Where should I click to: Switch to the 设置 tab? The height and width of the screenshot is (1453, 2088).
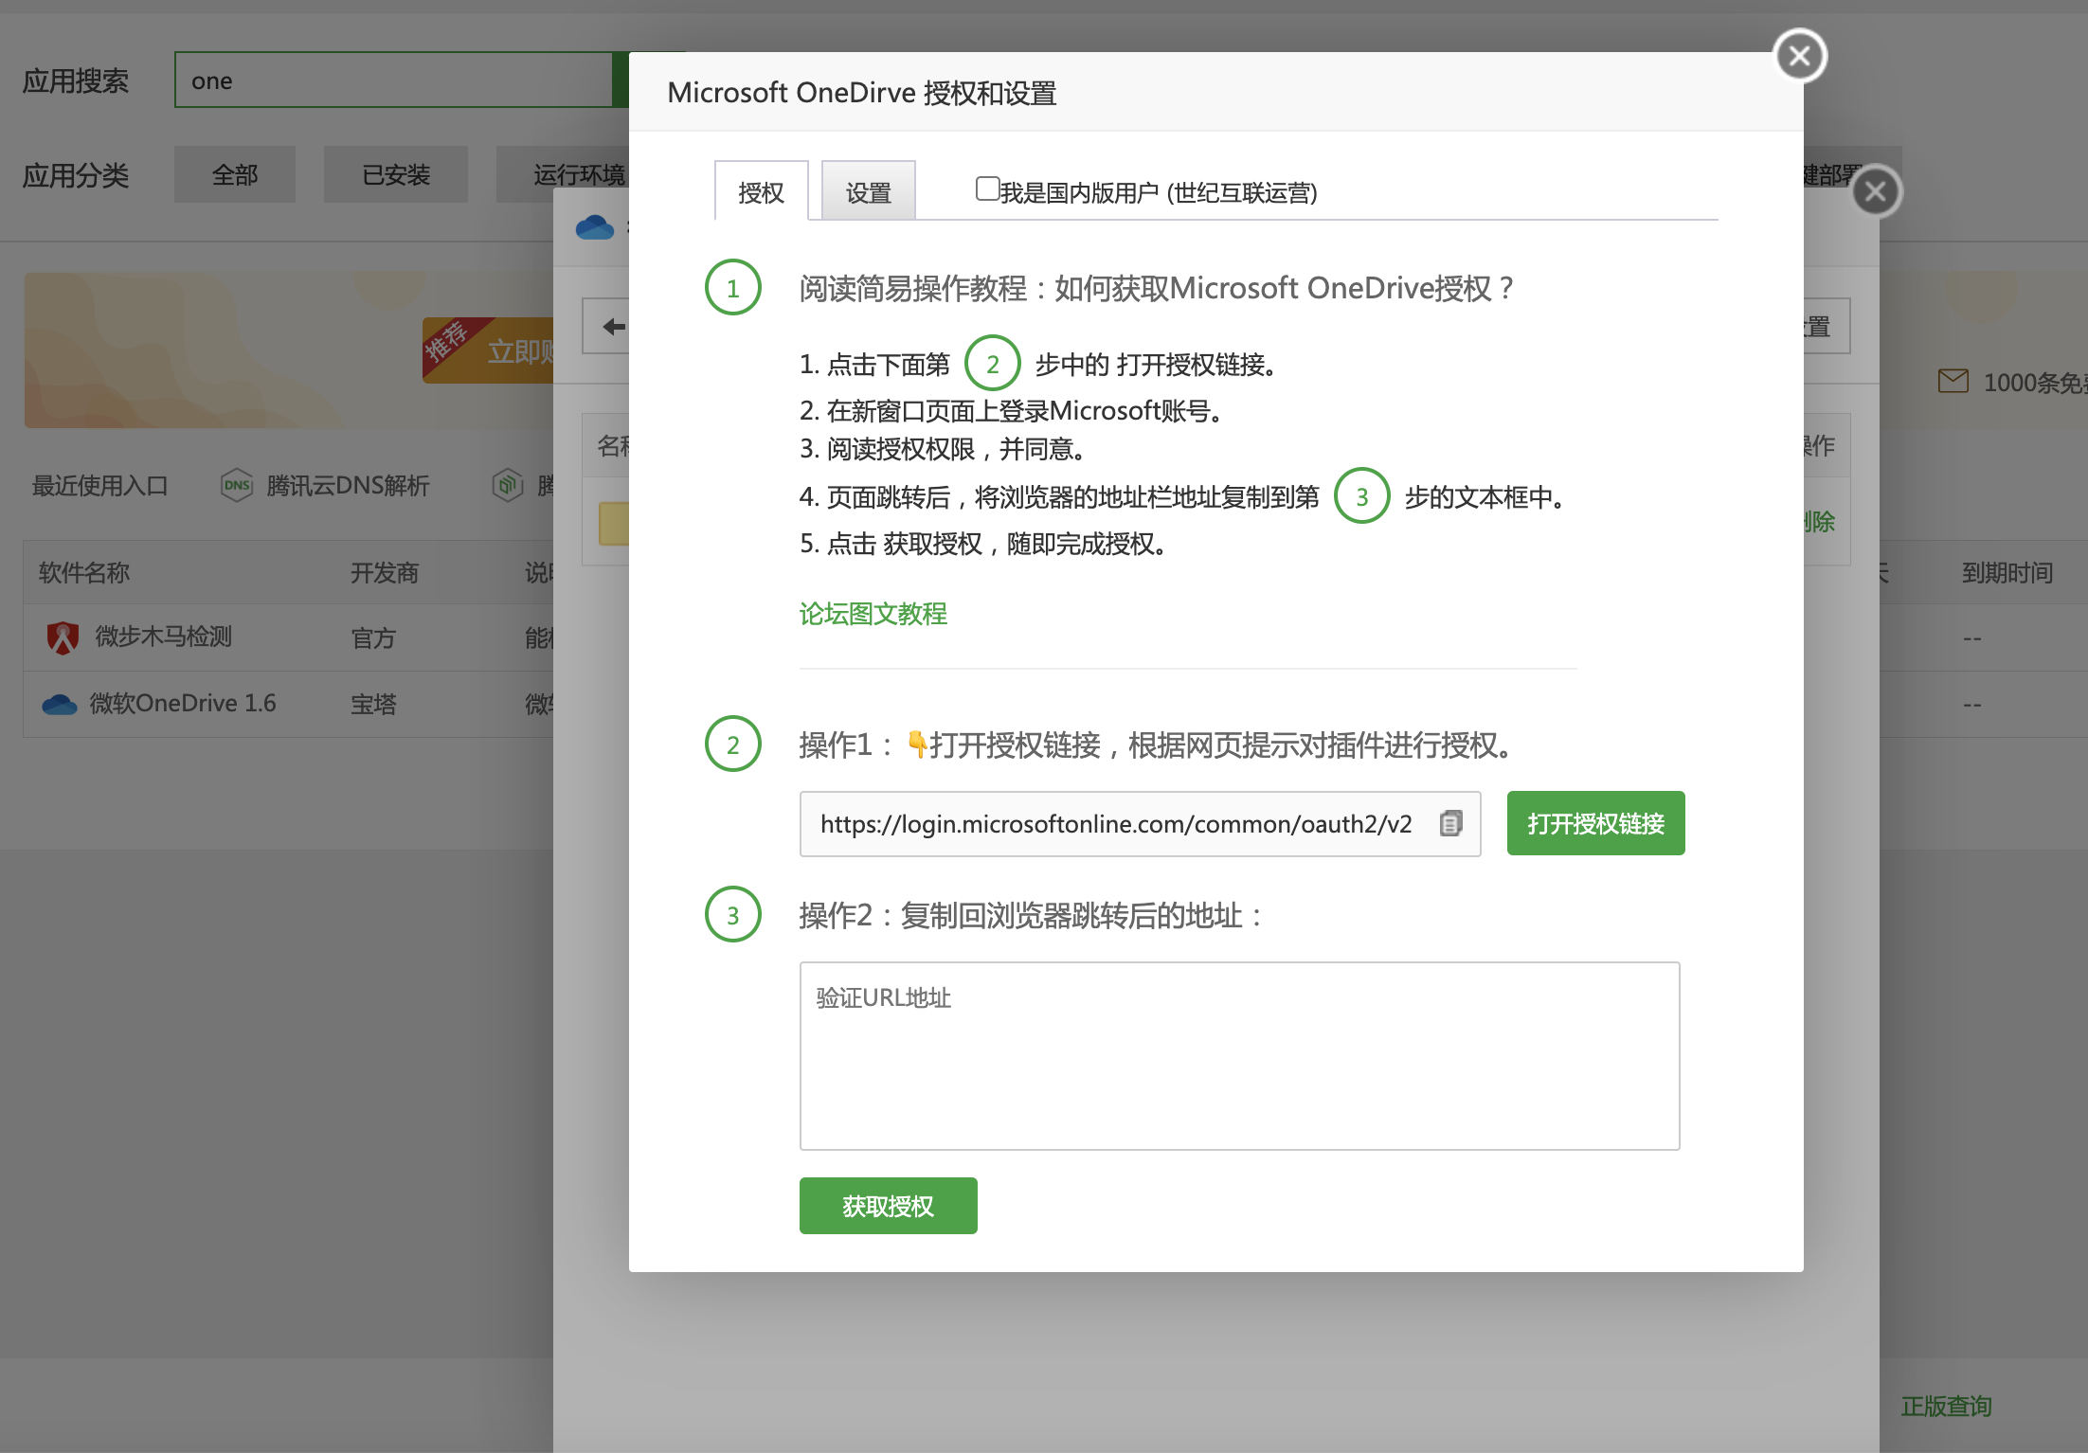pos(868,192)
